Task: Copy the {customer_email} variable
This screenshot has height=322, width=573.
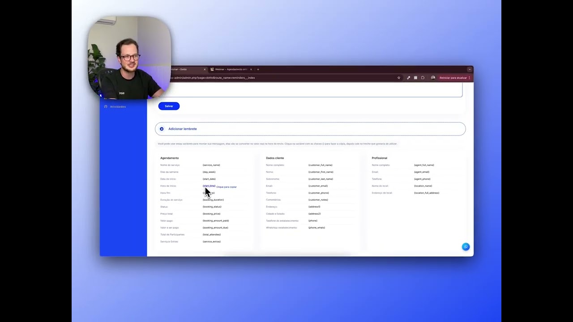Action: (318, 186)
